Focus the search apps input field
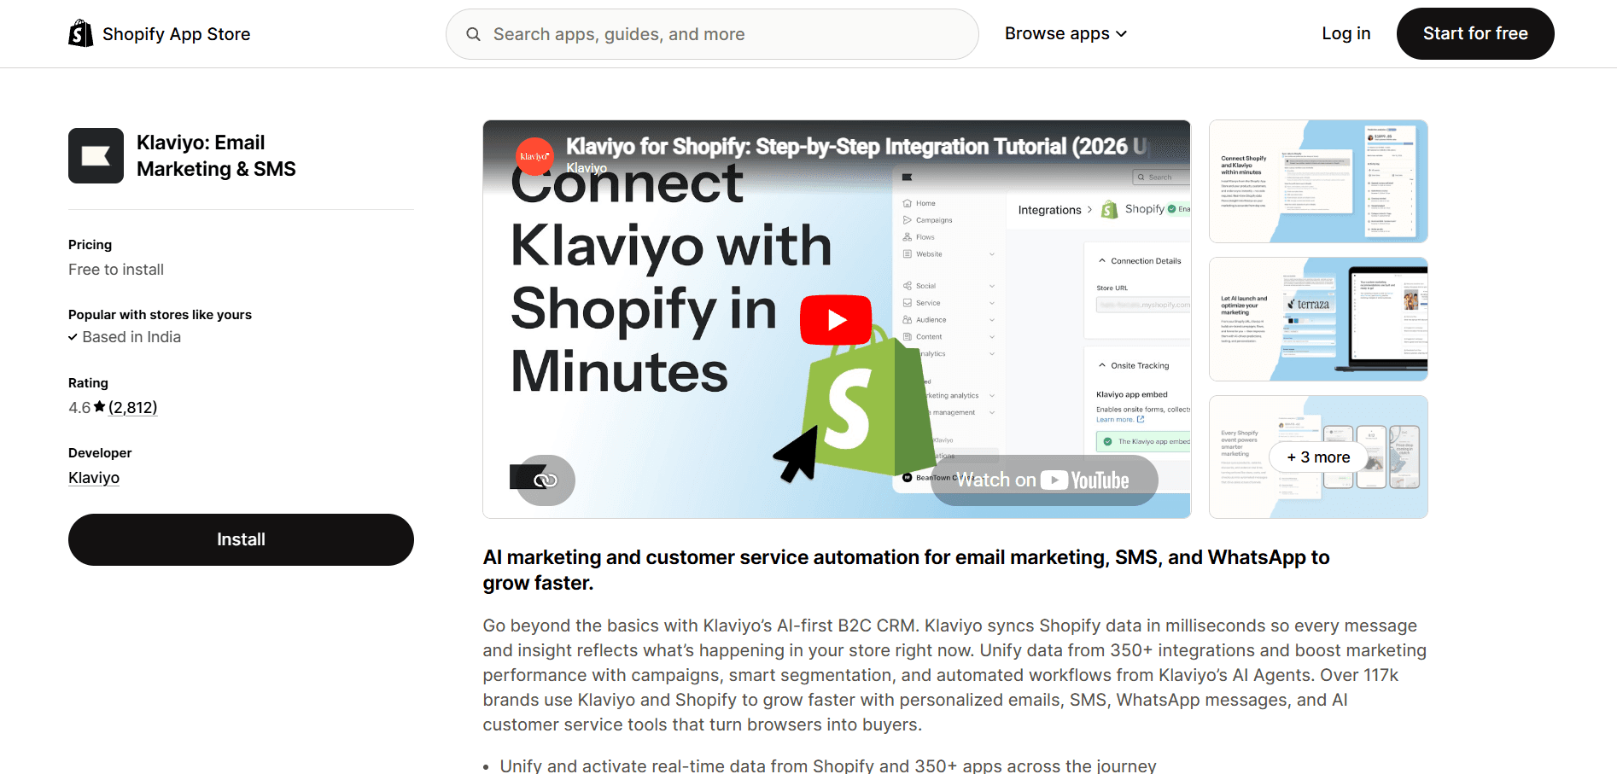The height and width of the screenshot is (774, 1617). (x=712, y=34)
